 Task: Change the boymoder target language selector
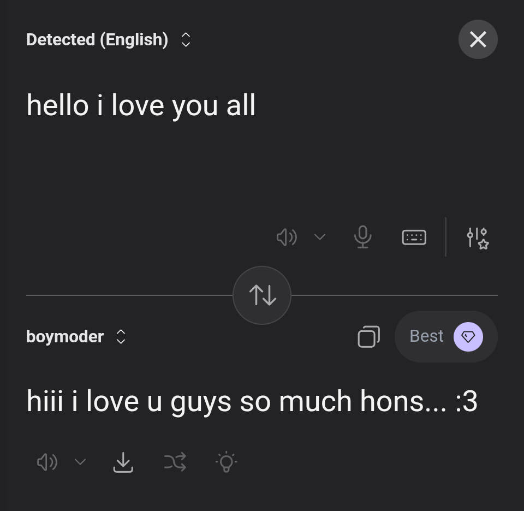pyautogui.click(x=76, y=336)
